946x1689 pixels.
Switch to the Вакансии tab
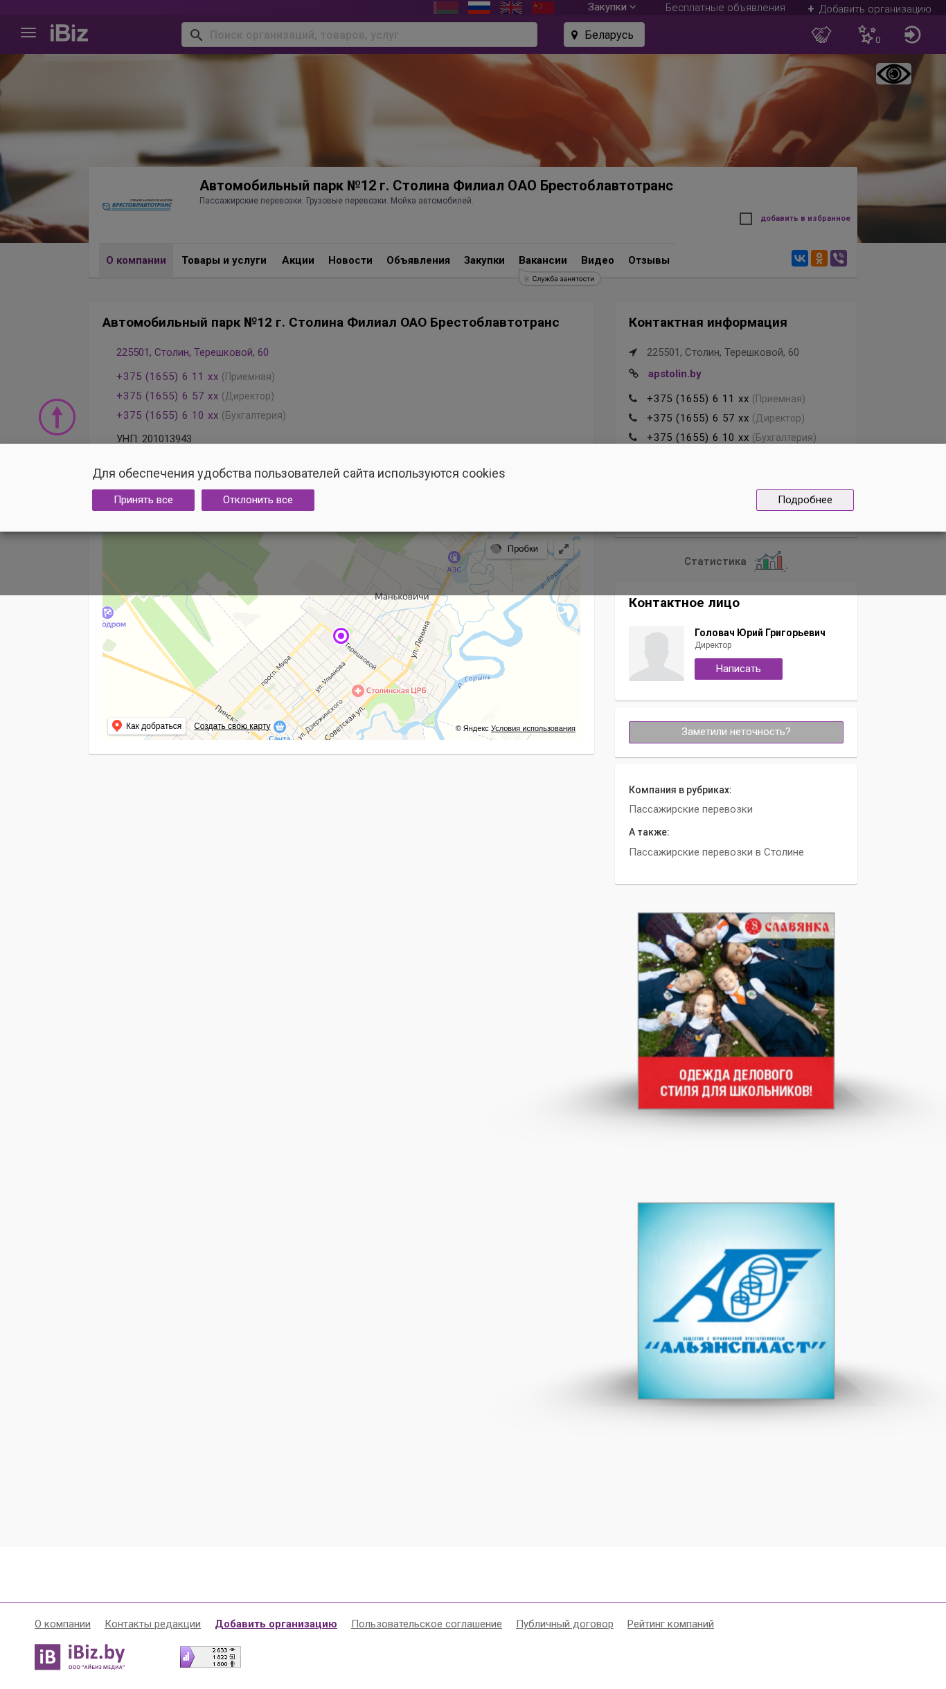pos(543,260)
